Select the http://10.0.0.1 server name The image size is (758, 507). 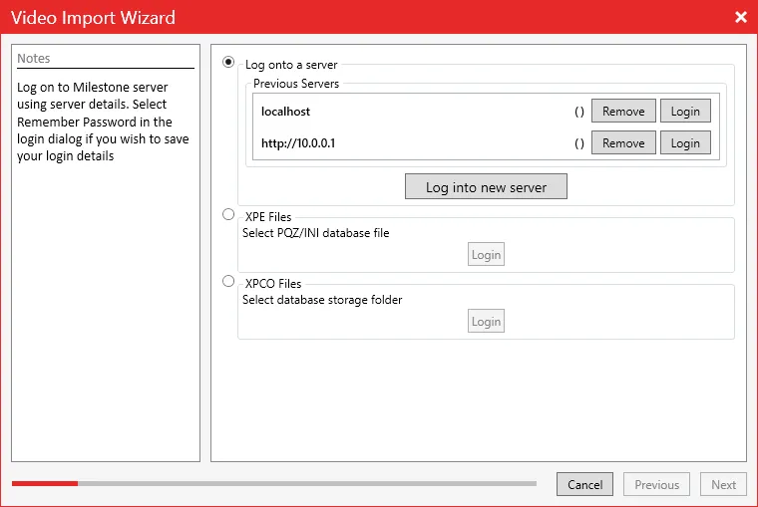pyautogui.click(x=298, y=143)
